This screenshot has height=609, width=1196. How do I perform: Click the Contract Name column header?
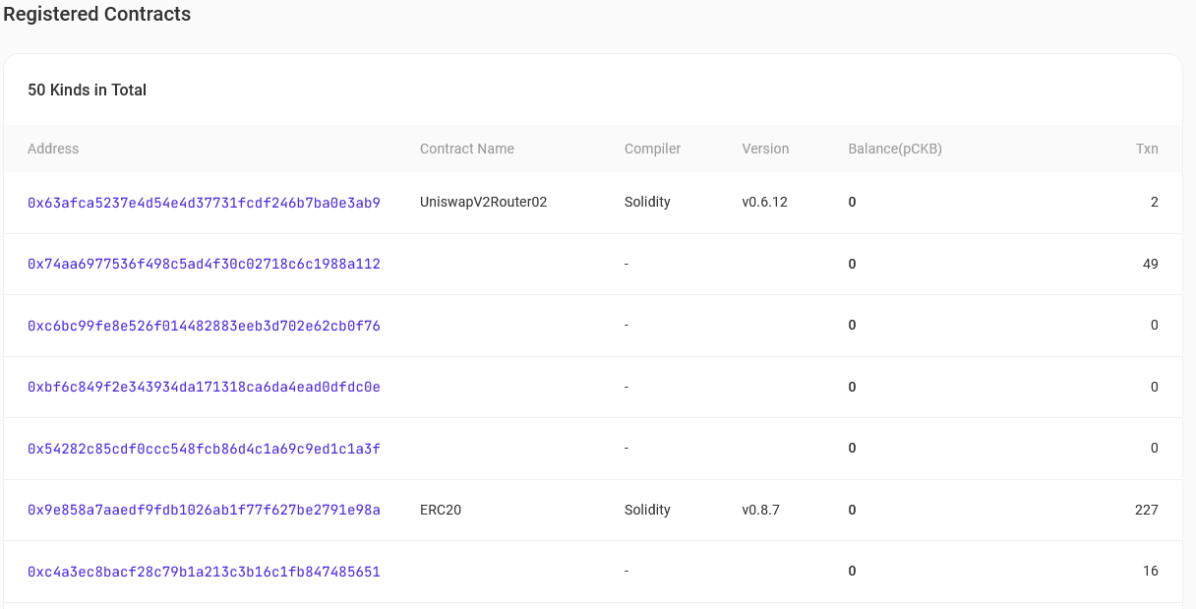click(x=466, y=149)
